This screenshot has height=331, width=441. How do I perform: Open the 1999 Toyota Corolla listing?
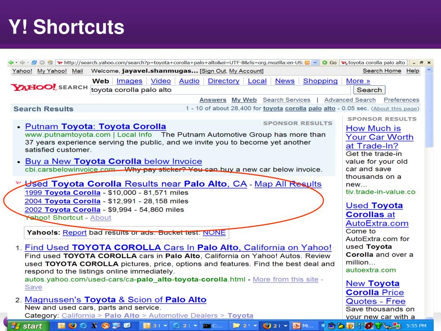(62, 193)
